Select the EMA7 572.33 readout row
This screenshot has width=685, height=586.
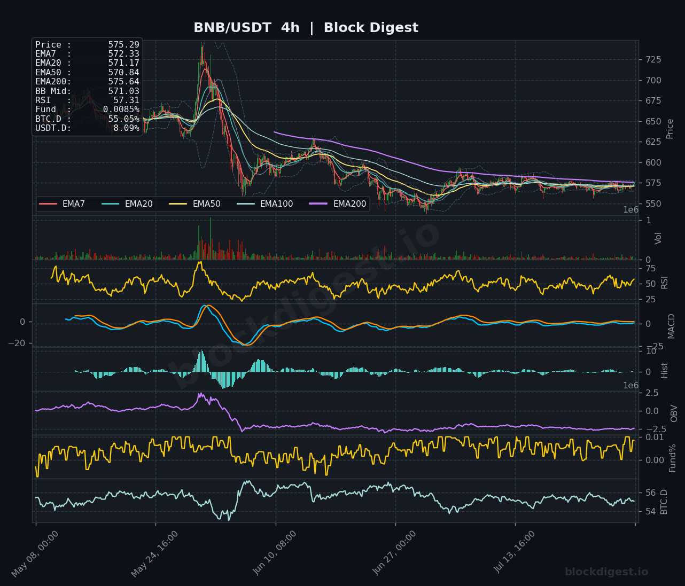[87, 54]
